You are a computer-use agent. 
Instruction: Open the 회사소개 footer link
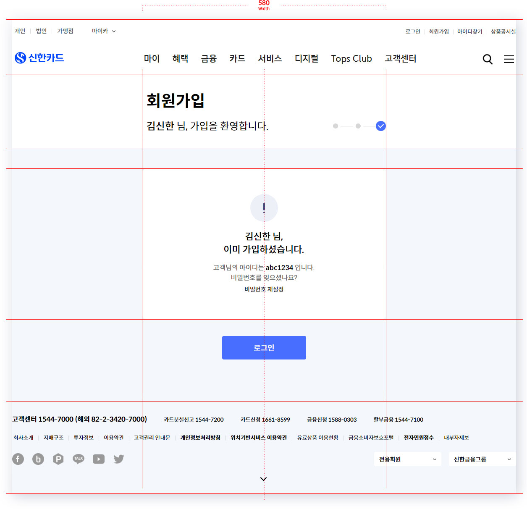pos(23,438)
